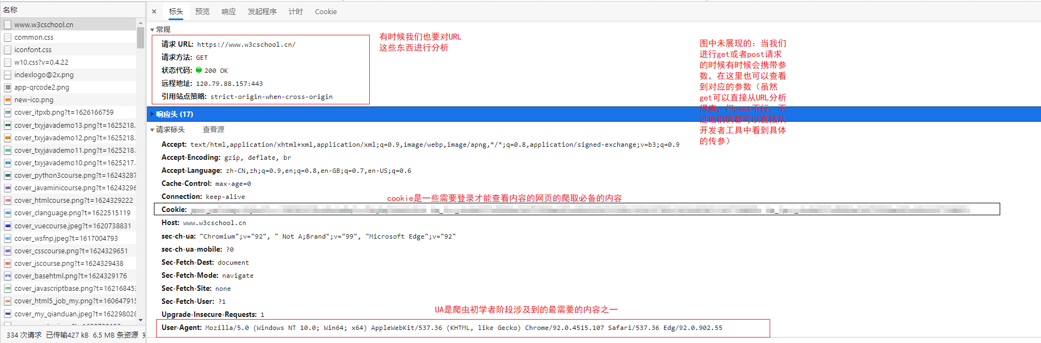The width and height of the screenshot is (1041, 343).
Task: Click the image icon beside indexlogo@2x.png
Action: tap(8, 74)
